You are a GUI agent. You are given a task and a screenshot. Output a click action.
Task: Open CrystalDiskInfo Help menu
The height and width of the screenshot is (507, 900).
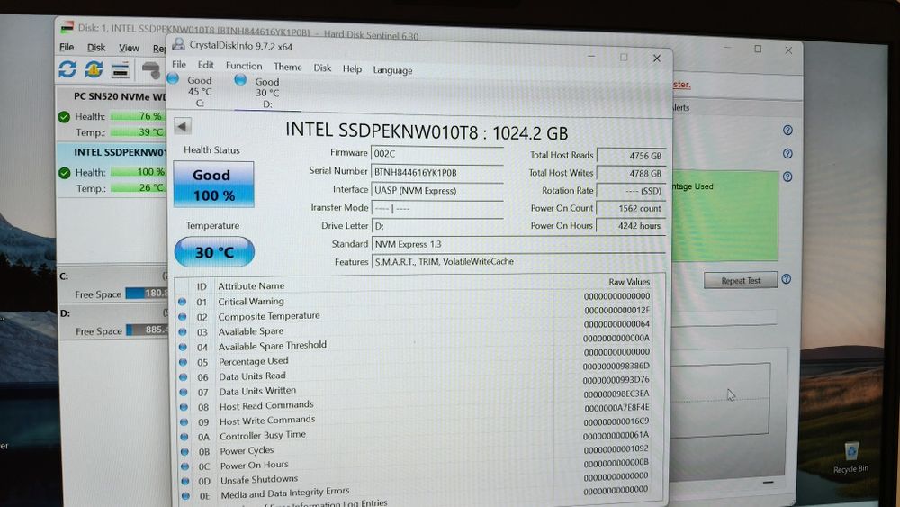click(353, 69)
